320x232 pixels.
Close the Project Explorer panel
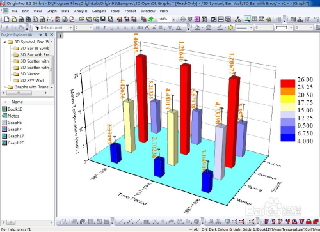pyautogui.click(x=52, y=35)
